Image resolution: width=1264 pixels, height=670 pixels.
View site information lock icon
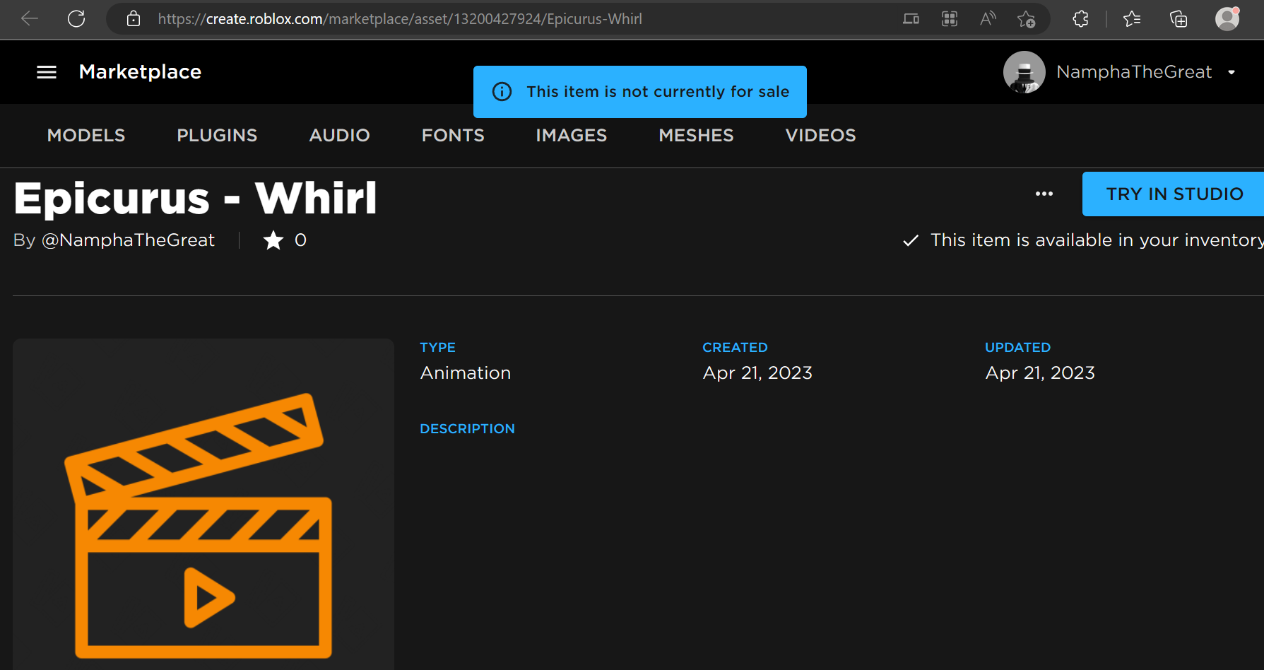[x=134, y=19]
